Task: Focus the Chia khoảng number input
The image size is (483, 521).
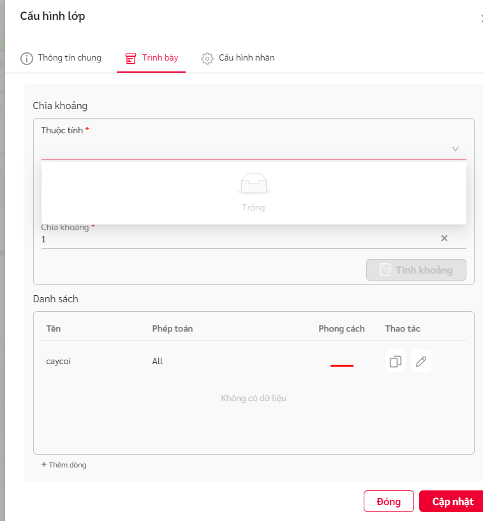Action: point(239,239)
